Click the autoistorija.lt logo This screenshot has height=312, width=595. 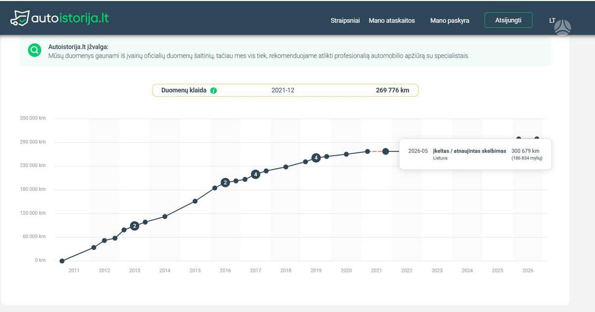coord(59,18)
